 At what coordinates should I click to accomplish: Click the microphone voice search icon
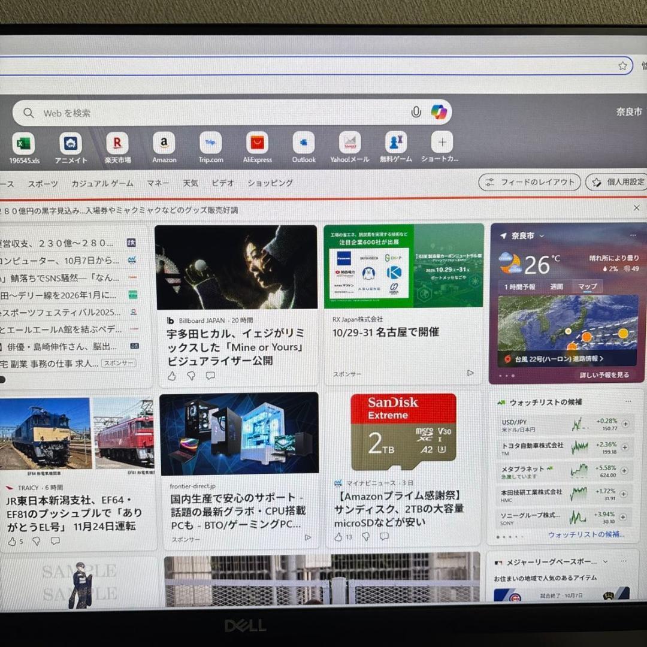point(416,112)
